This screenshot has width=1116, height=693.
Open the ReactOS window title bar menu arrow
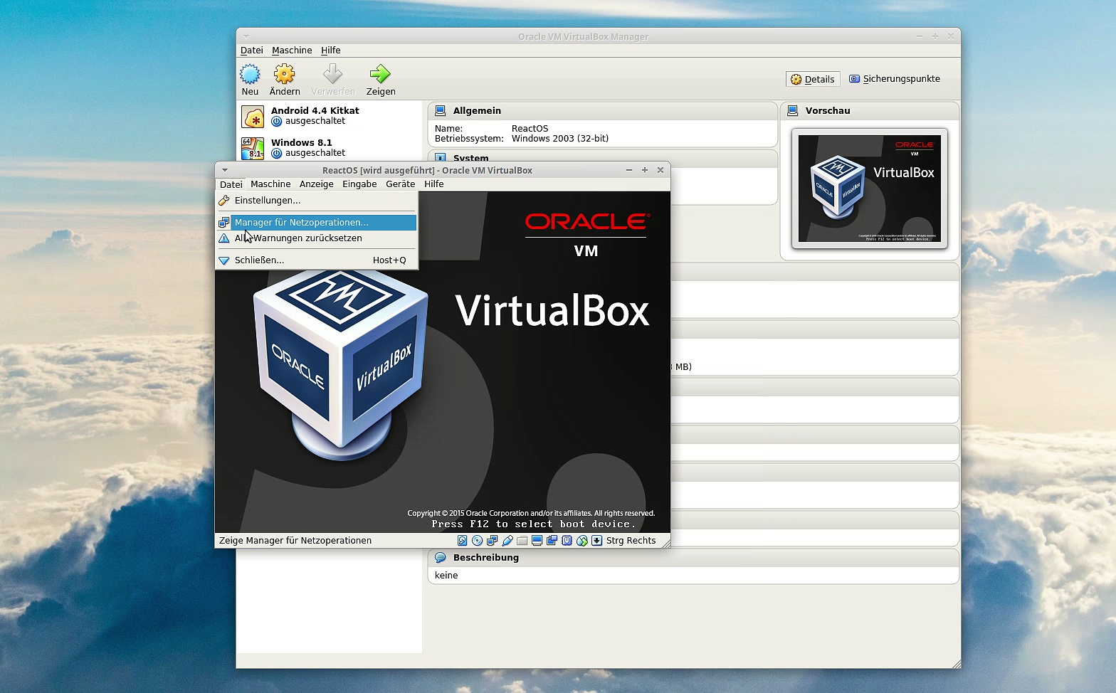pyautogui.click(x=225, y=171)
